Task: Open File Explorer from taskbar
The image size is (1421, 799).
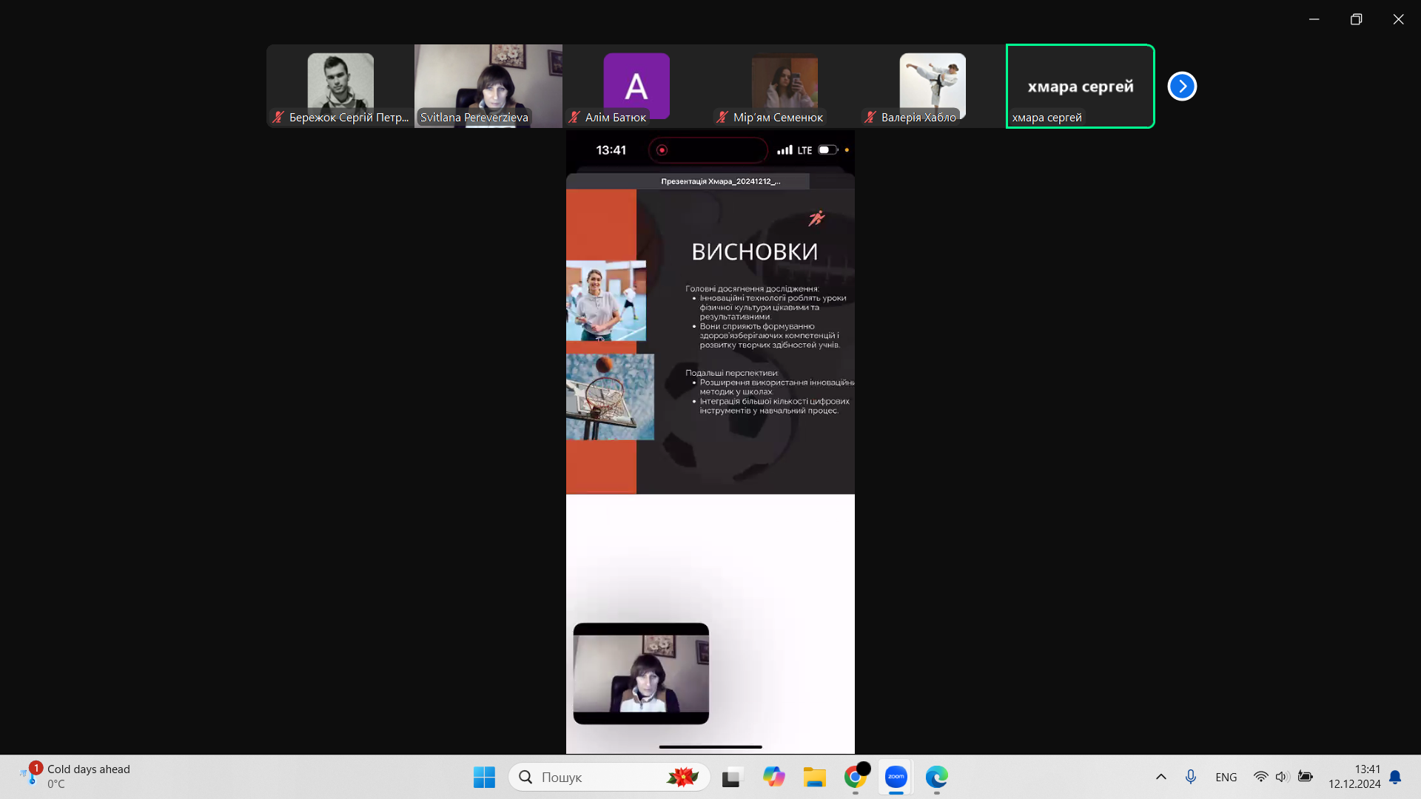Action: [x=814, y=777]
